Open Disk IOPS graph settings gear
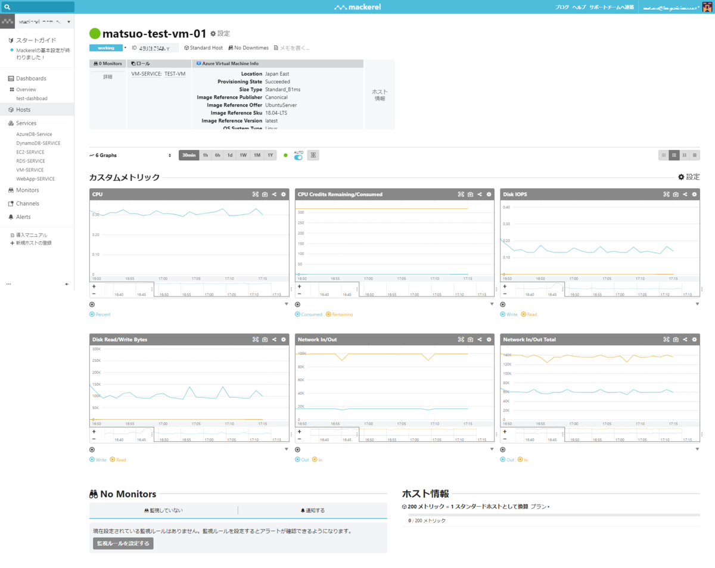Image resolution: width=715 pixels, height=568 pixels. [x=694, y=194]
